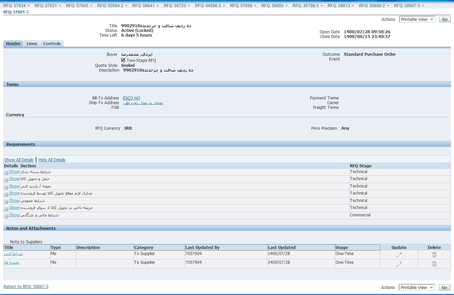Screen dimensions: 454x295
Task: Go to breadcrumb RFQ: 57634
Action: click(14, 6)
